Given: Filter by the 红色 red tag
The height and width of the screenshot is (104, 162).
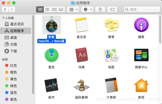Looking at the screenshot, I should pos(15,65).
